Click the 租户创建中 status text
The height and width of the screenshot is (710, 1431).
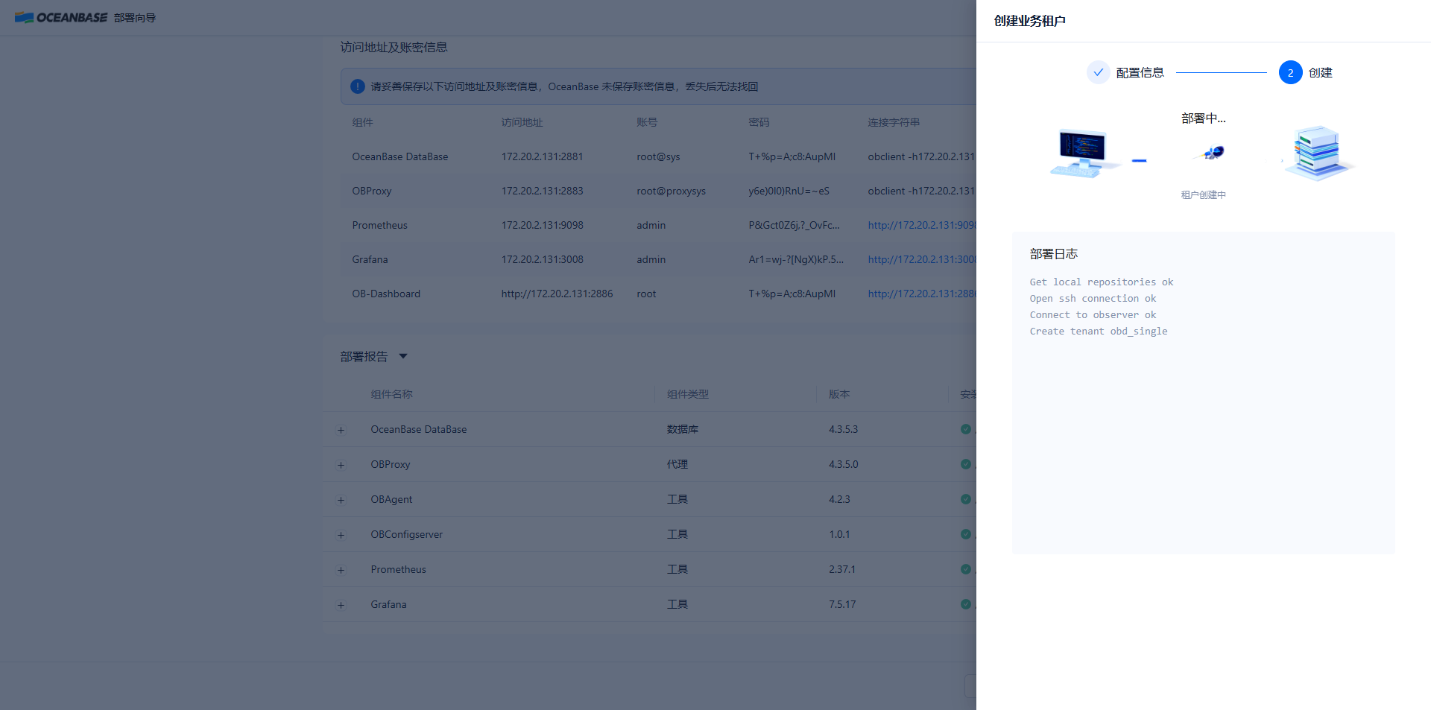(x=1203, y=194)
